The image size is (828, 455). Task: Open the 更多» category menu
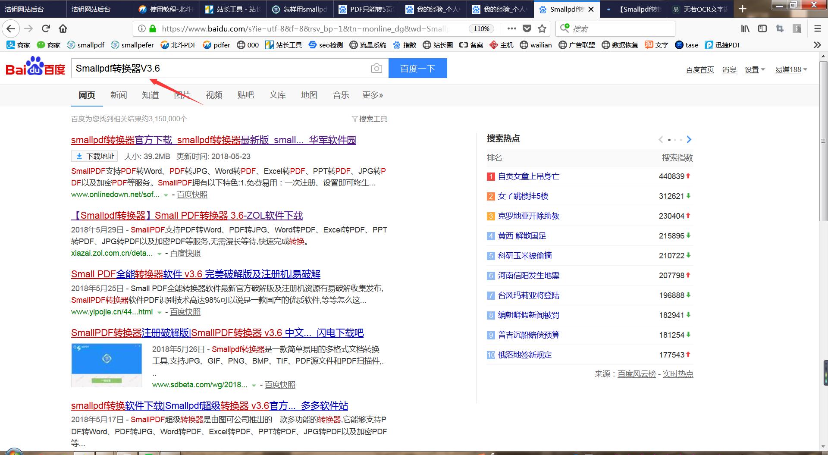click(x=373, y=95)
